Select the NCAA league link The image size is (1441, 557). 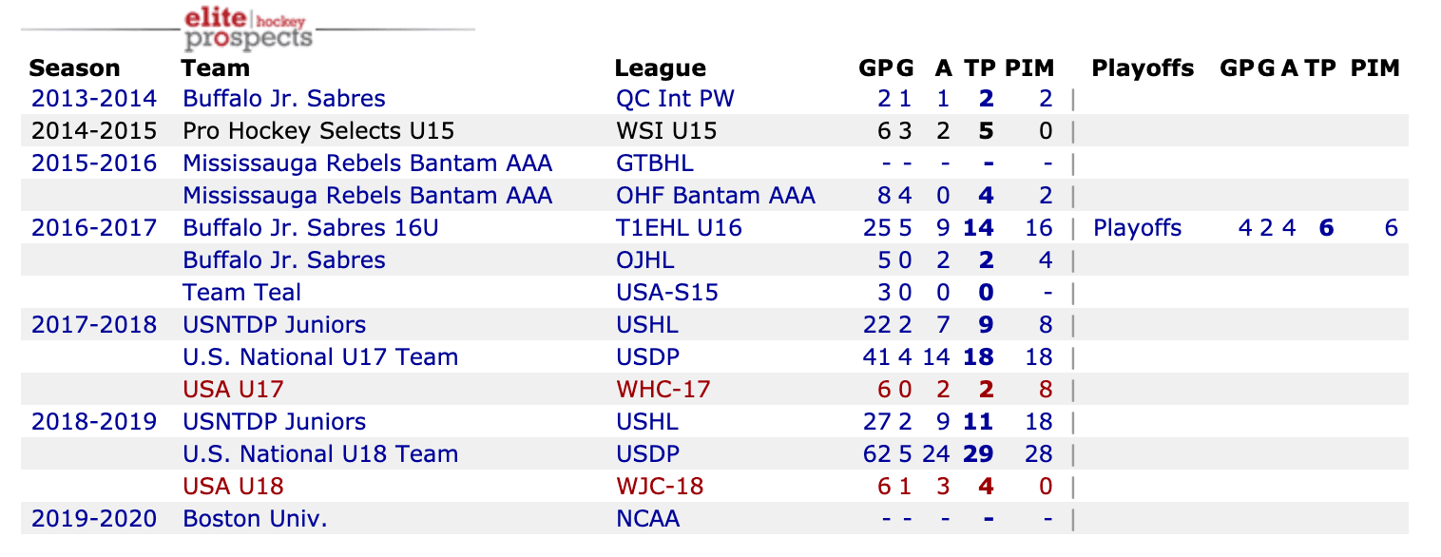pos(647,519)
